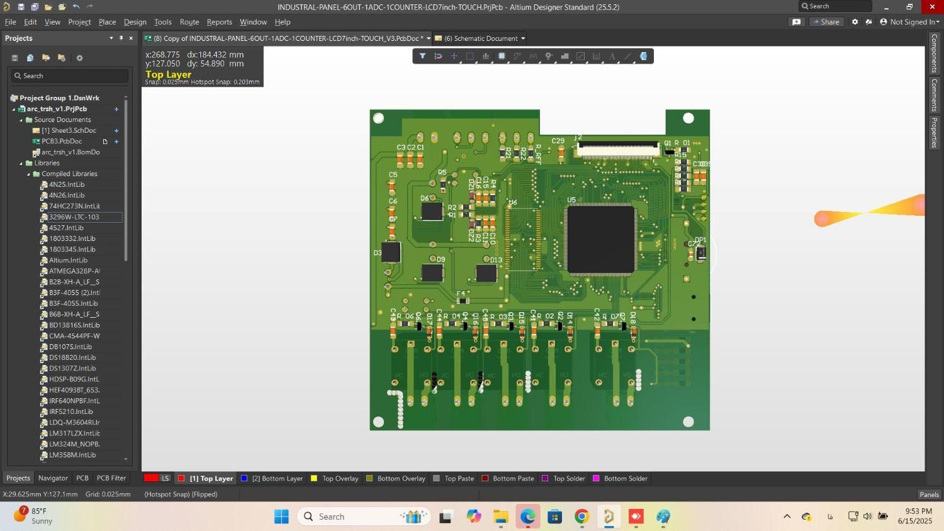Open File Explorer from Windows taskbar

(501, 517)
